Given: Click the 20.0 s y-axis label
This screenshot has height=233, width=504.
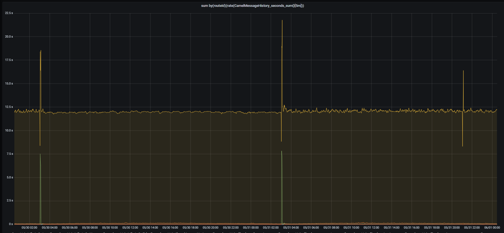Looking at the screenshot, I should pos(9,37).
